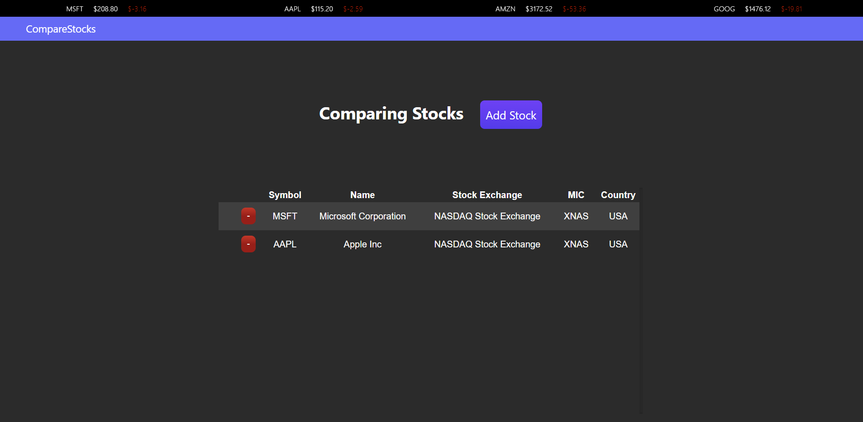Image resolution: width=863 pixels, height=422 pixels.
Task: Click the Country column header
Action: 618,195
